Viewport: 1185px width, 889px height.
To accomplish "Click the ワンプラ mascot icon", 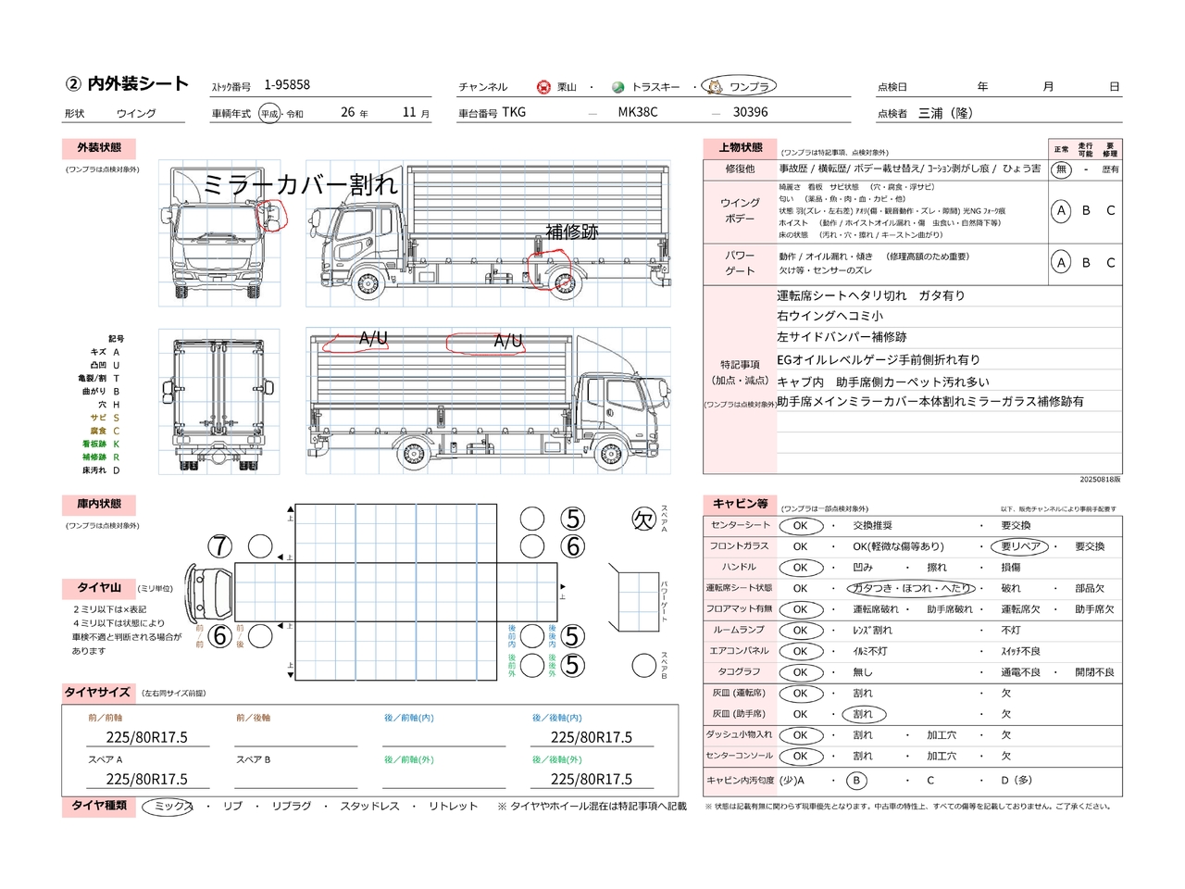I will (x=714, y=87).
